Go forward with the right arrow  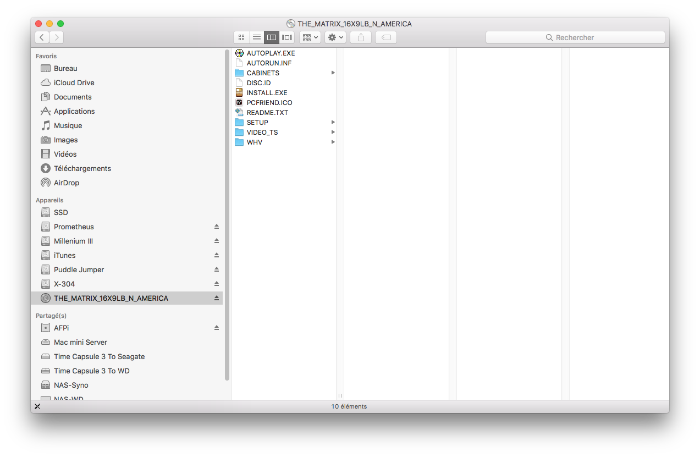pos(57,37)
